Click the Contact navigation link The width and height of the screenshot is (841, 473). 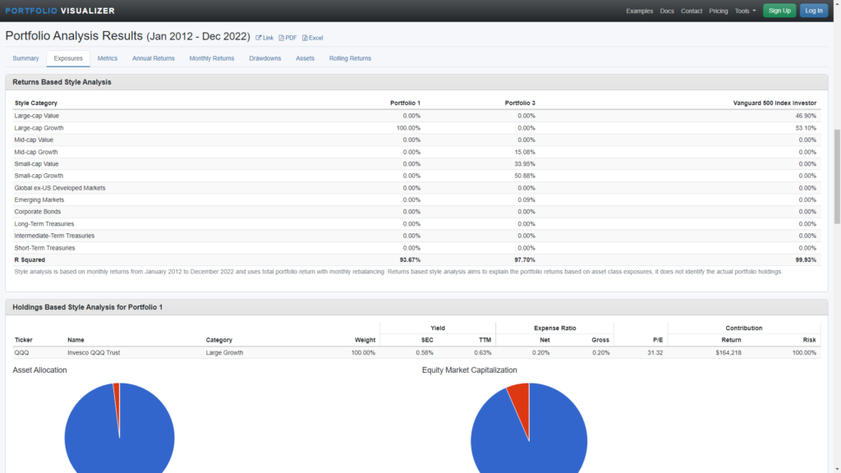tap(692, 11)
